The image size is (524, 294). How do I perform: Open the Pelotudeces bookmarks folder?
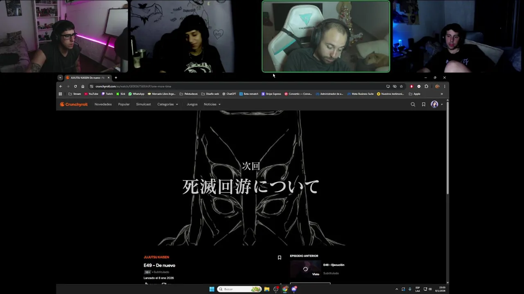pyautogui.click(x=189, y=94)
